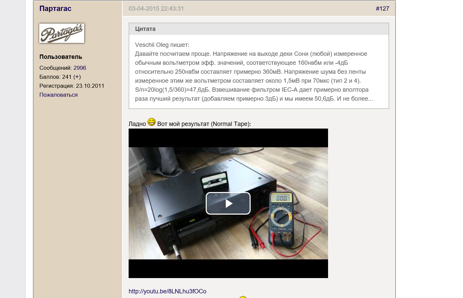
Task: Click the black bar above the video frame
Action: pyautogui.click(x=228, y=138)
